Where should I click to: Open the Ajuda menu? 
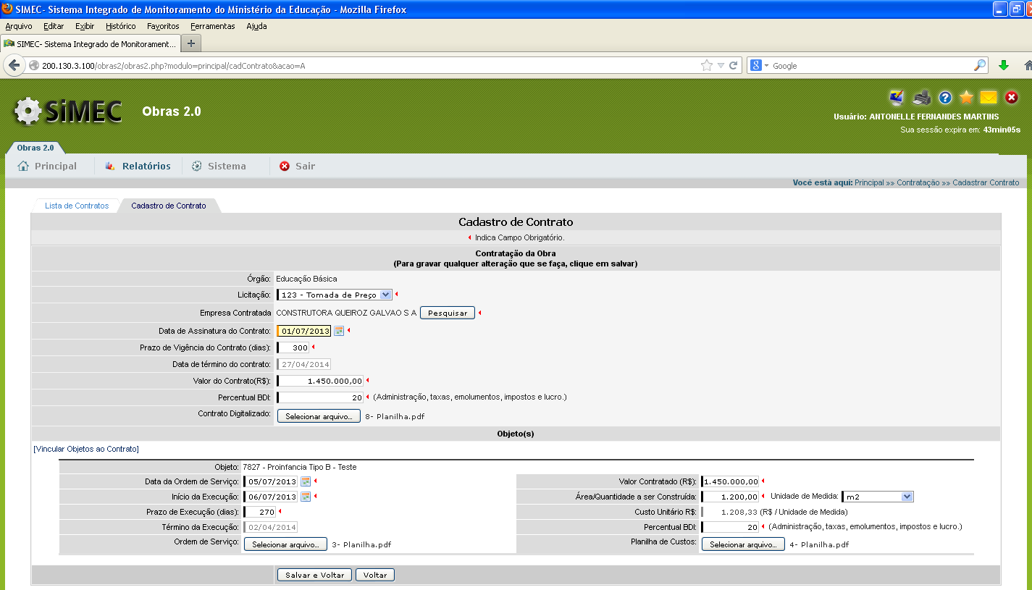click(256, 26)
